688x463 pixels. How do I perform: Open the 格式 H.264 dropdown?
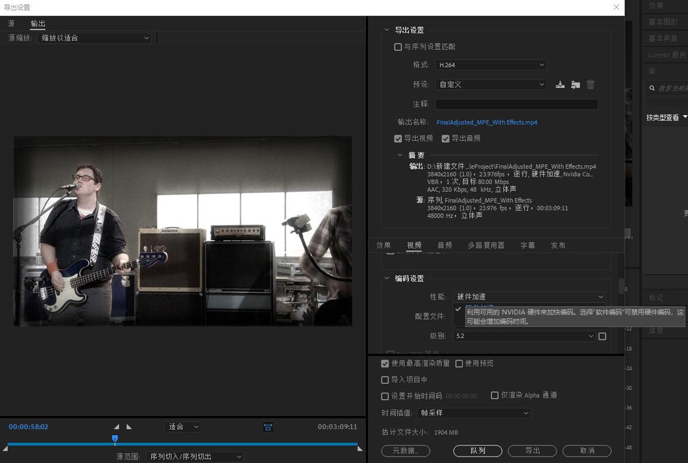coord(490,65)
